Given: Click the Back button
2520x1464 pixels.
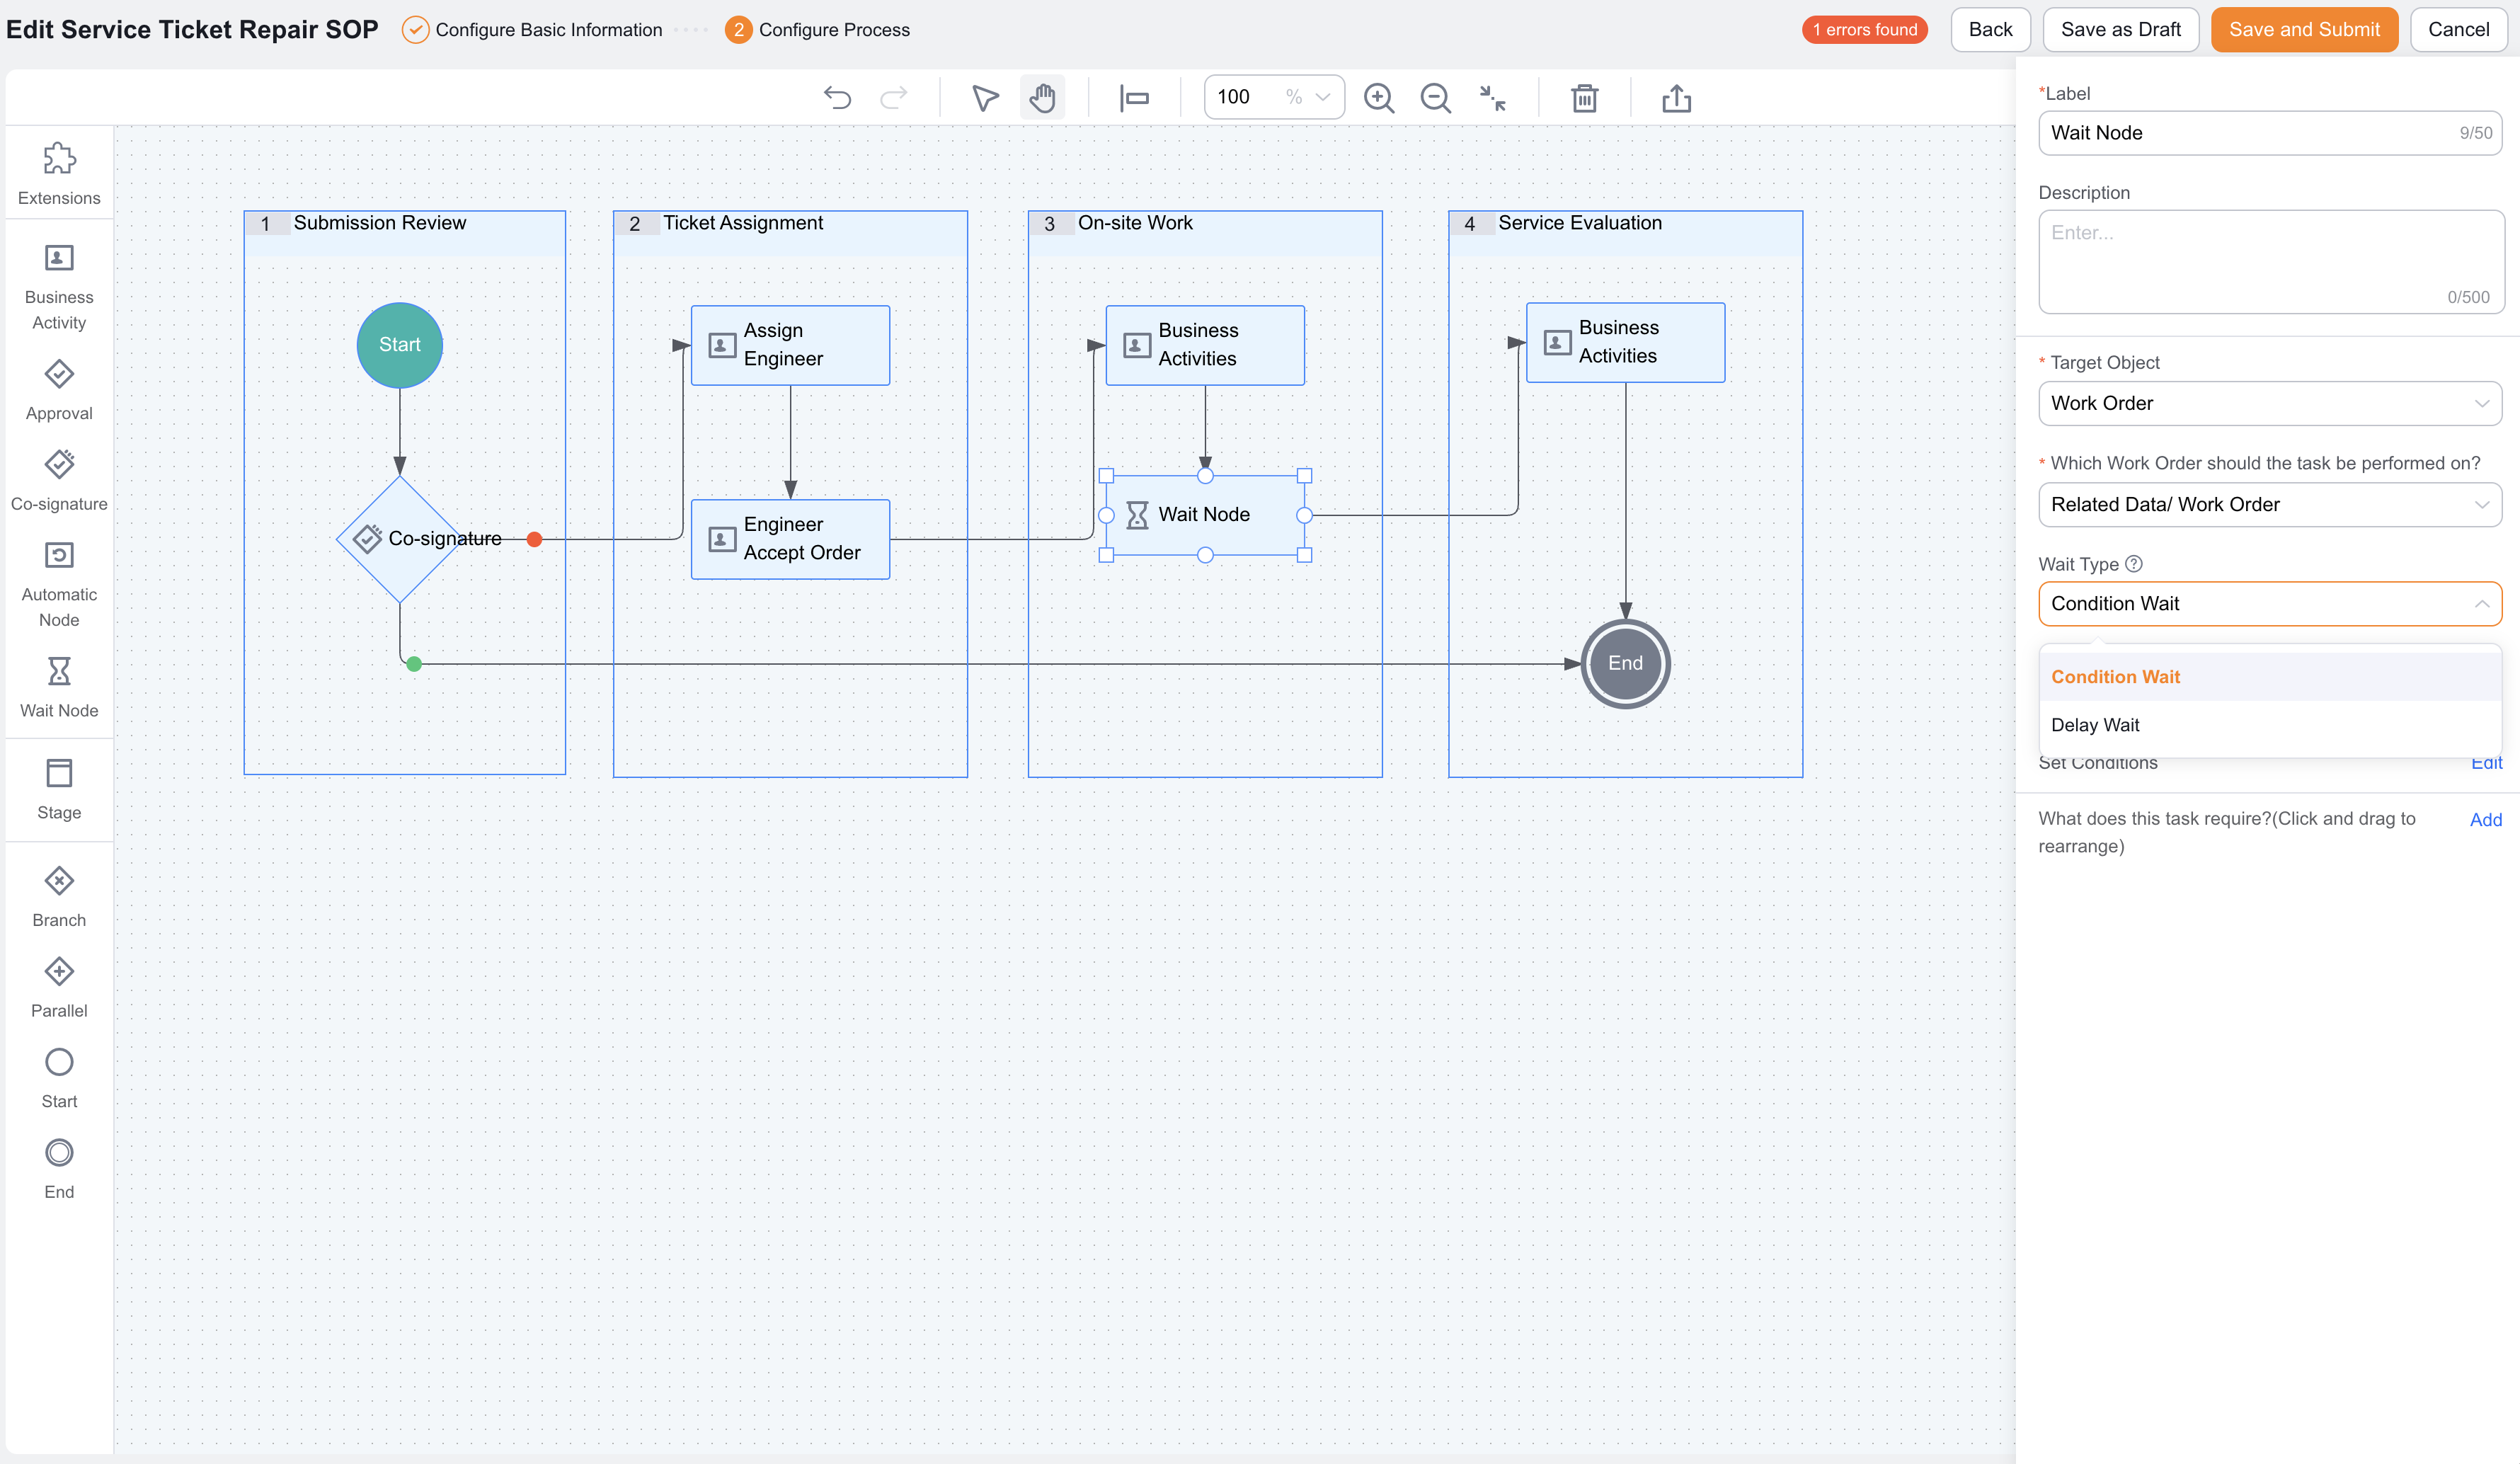Looking at the screenshot, I should click(x=1989, y=29).
